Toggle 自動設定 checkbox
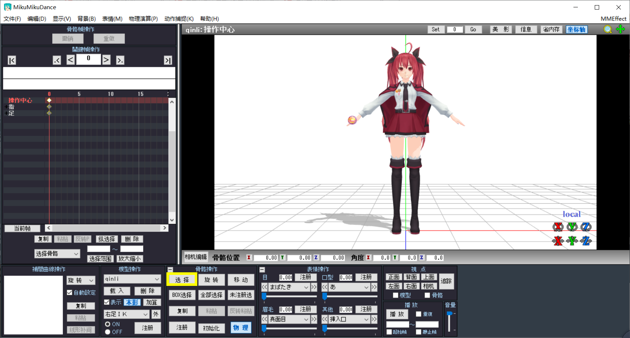Image resolution: width=630 pixels, height=338 pixels. 69,292
